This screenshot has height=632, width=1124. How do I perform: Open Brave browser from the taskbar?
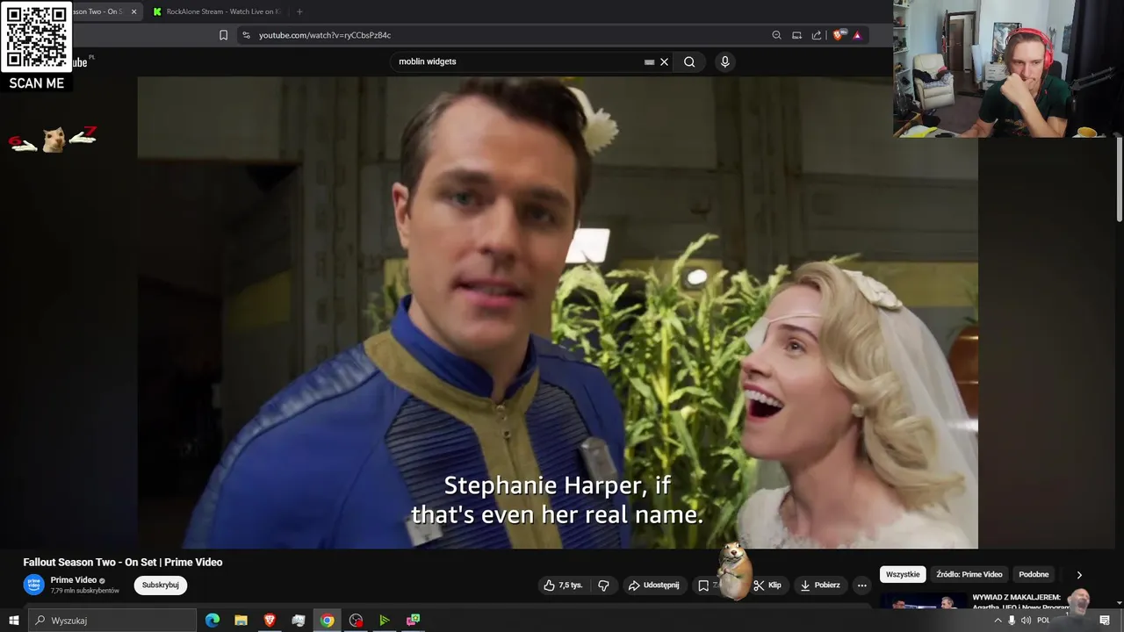pos(270,621)
